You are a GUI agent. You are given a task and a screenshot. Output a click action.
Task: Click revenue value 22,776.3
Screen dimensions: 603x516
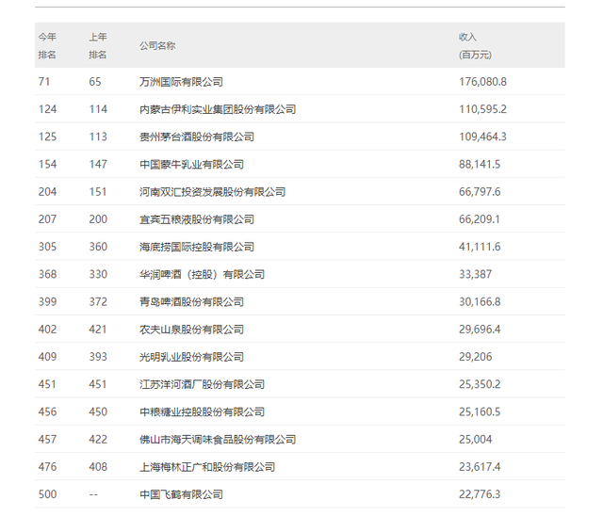480,494
